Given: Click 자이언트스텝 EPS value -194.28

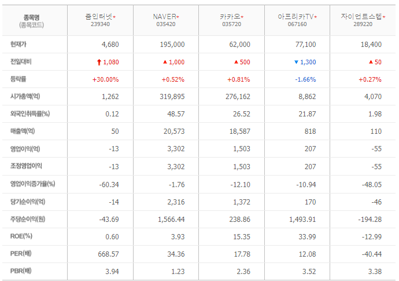Looking at the screenshot, I should coord(370,220).
